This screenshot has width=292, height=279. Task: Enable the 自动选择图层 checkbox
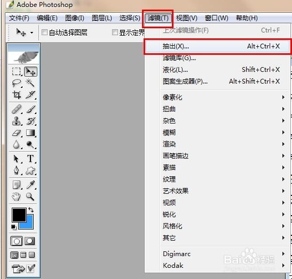tap(44, 32)
